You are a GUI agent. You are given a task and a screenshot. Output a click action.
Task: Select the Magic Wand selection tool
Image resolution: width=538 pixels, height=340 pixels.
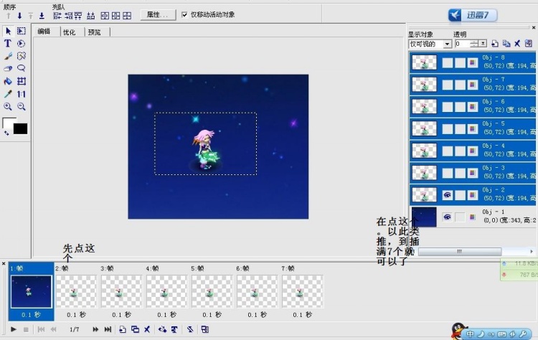click(x=22, y=56)
